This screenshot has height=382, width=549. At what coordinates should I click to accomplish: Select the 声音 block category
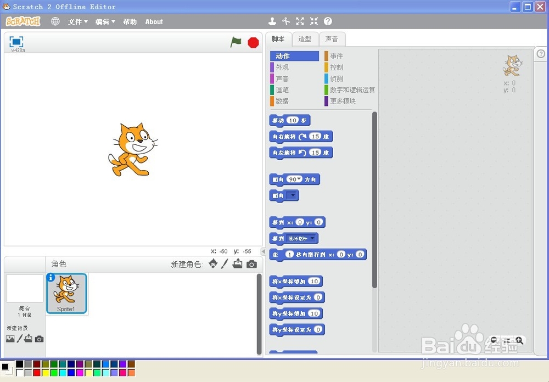(x=294, y=78)
